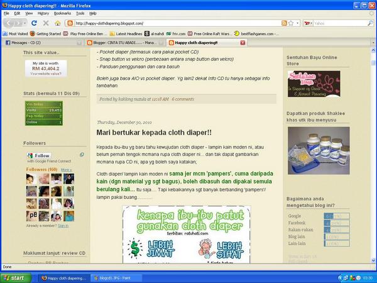The image size is (377, 283).
Task: Open the History menu
Action: tap(43, 13)
